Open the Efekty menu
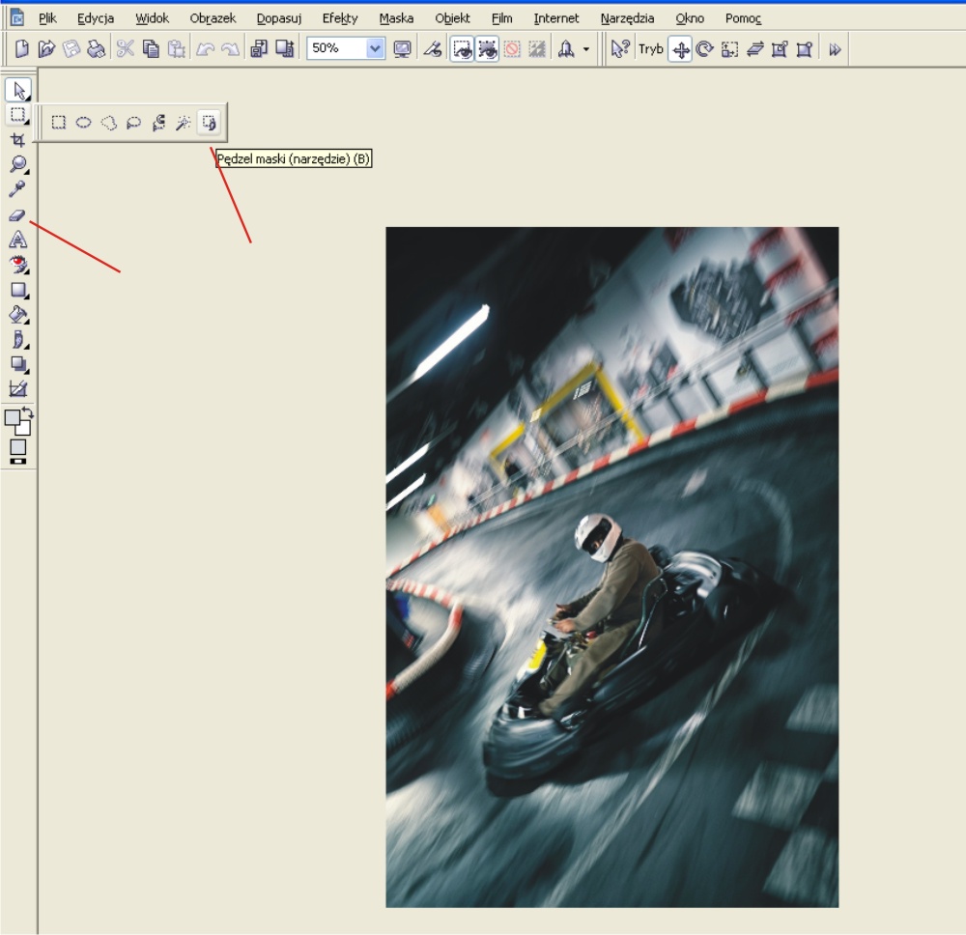 point(340,18)
